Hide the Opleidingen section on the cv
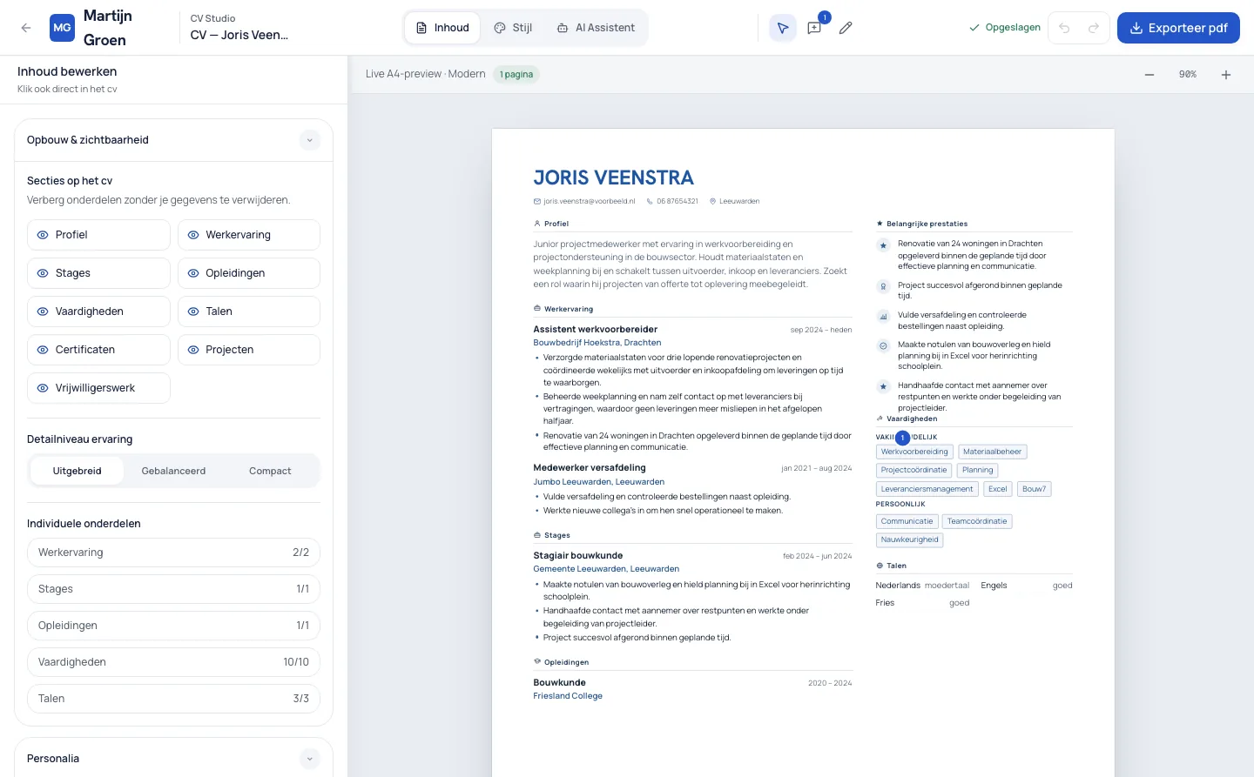Viewport: 1254px width, 777px height. pyautogui.click(x=249, y=273)
